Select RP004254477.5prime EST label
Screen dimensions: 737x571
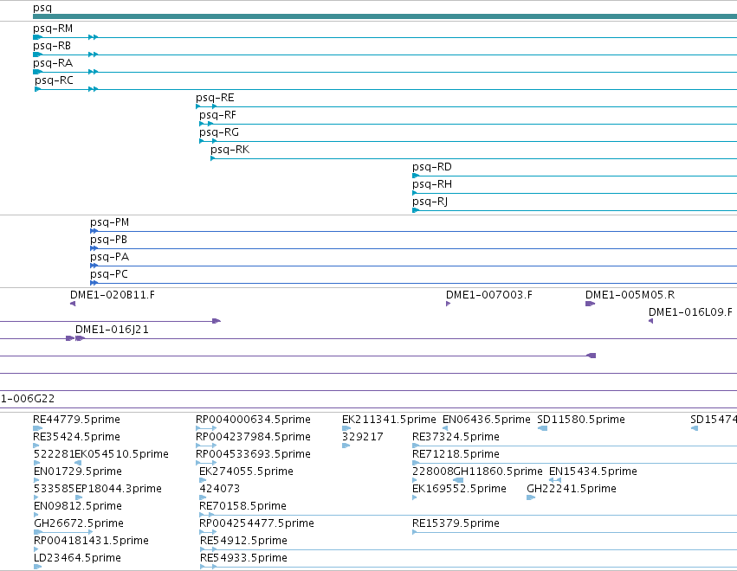click(256, 523)
